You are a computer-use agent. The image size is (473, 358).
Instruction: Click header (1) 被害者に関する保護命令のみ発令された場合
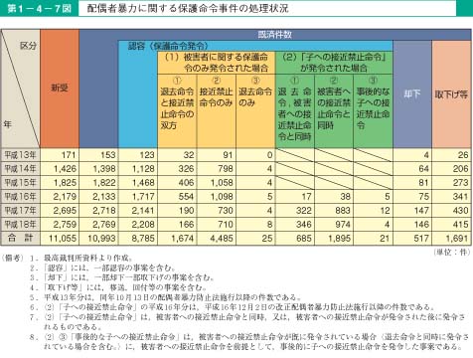click(x=216, y=63)
